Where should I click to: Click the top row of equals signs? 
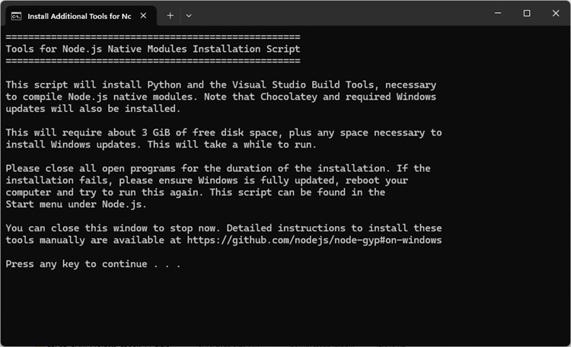[x=152, y=37]
